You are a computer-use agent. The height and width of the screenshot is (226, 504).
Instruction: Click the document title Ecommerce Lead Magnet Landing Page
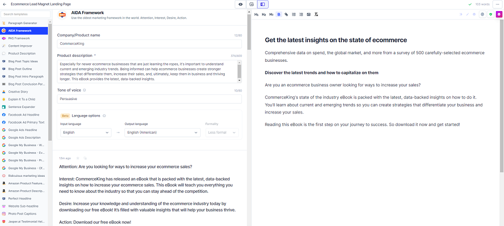(x=41, y=4)
